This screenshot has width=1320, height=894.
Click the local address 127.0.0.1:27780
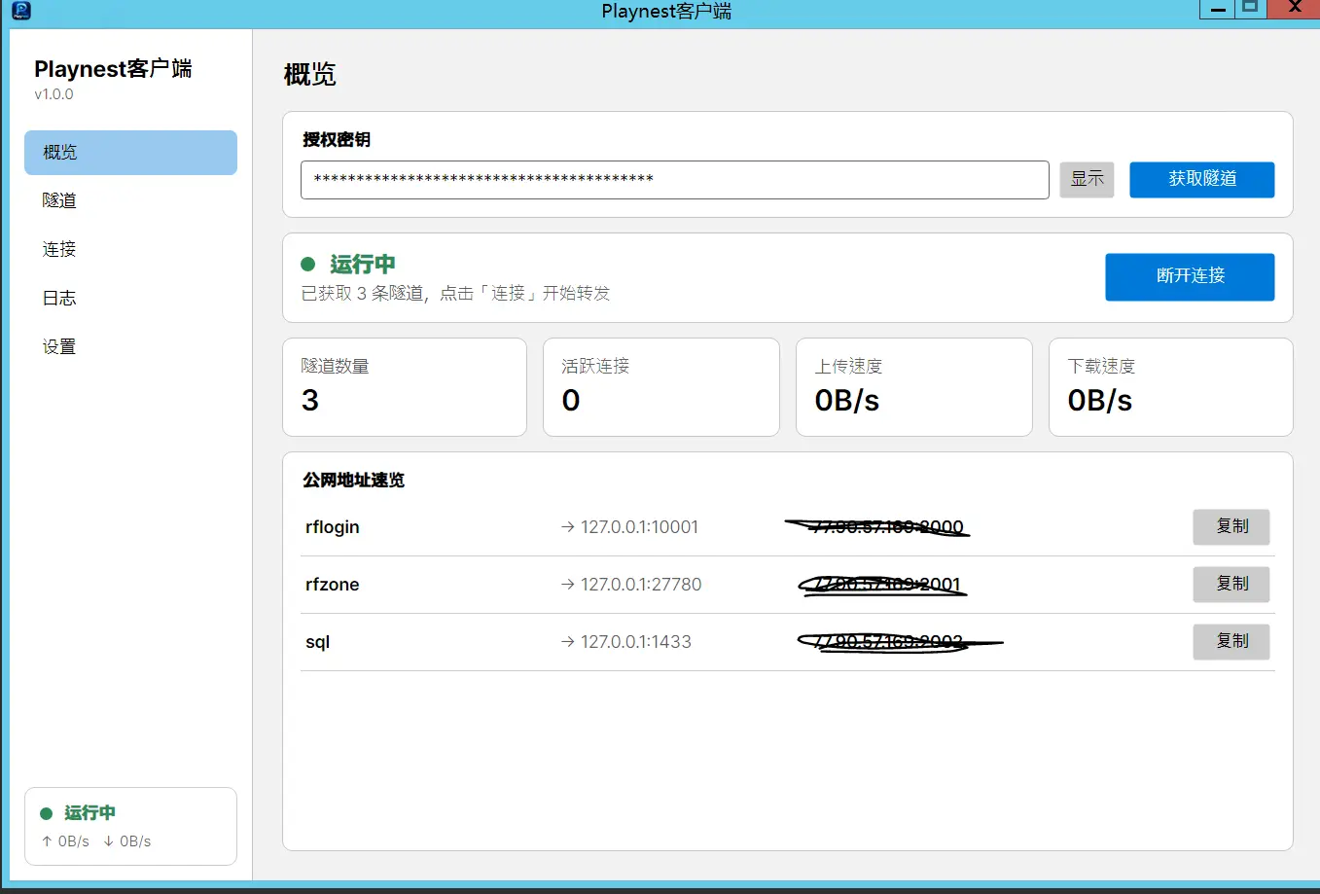click(x=641, y=585)
